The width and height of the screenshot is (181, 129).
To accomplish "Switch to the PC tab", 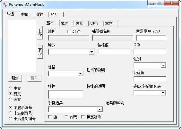I will [56, 14].
